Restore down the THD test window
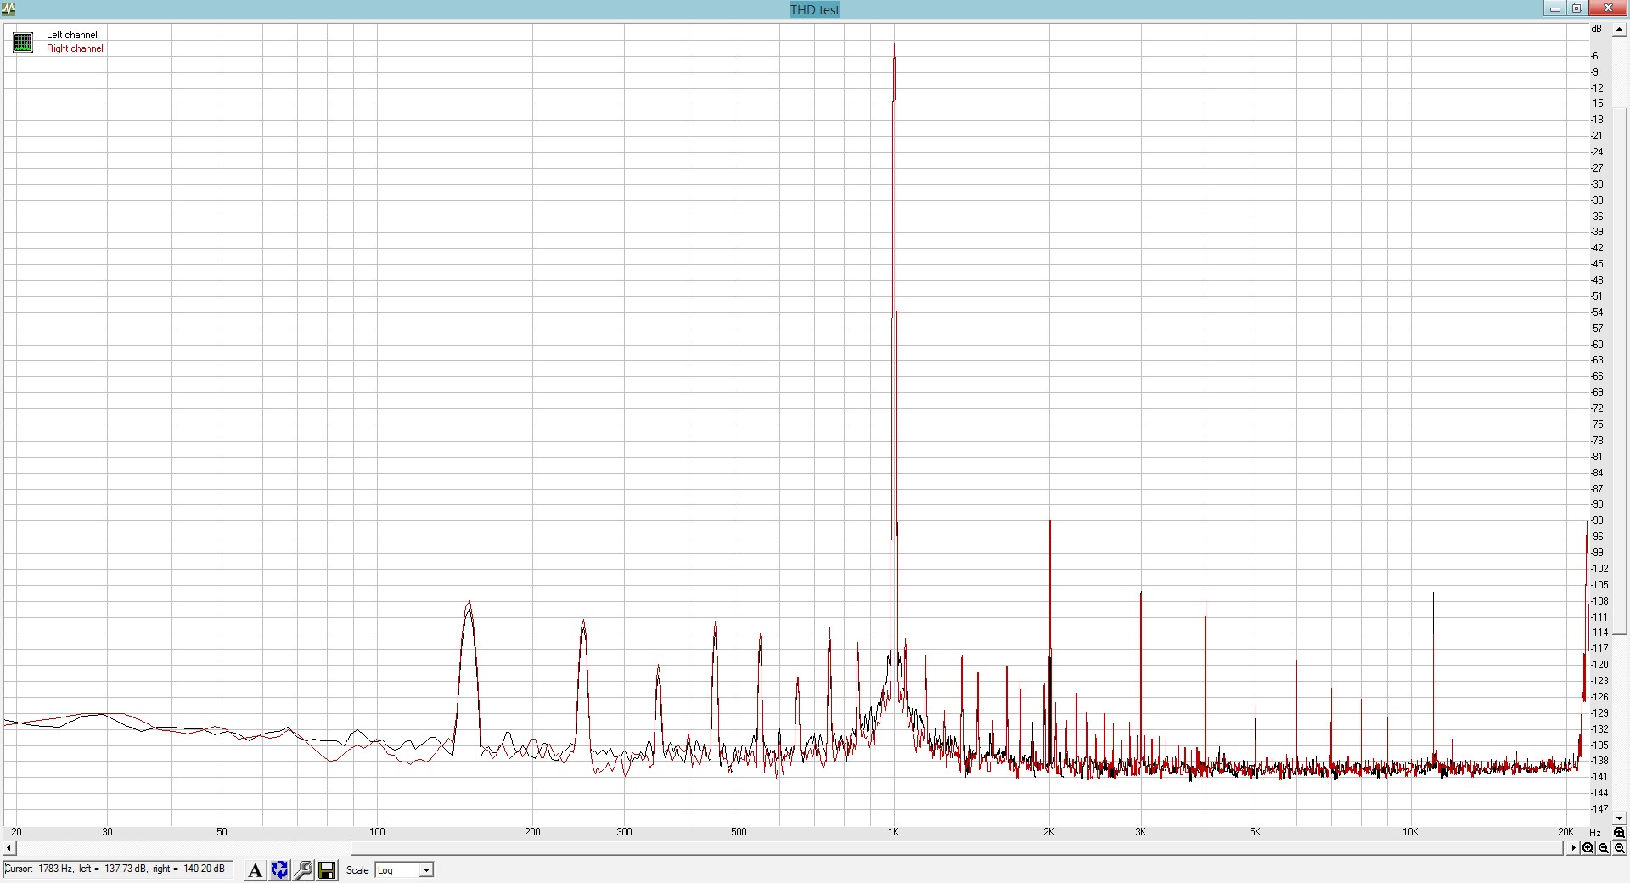 (1577, 8)
